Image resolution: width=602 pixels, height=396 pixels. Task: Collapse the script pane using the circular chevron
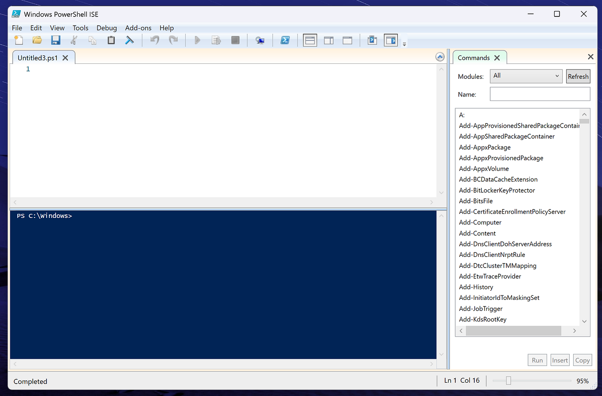[440, 57]
